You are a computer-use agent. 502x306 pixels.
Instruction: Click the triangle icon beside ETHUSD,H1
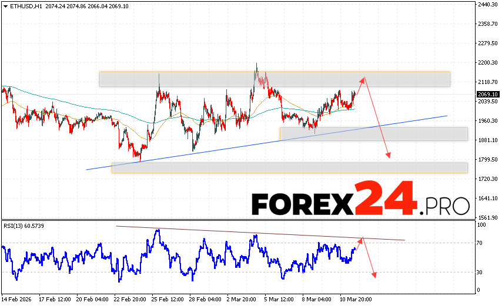(x=5, y=5)
